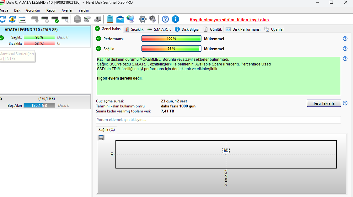Click help icon next to Performans row
The height and width of the screenshot is (197, 353).
345,39
